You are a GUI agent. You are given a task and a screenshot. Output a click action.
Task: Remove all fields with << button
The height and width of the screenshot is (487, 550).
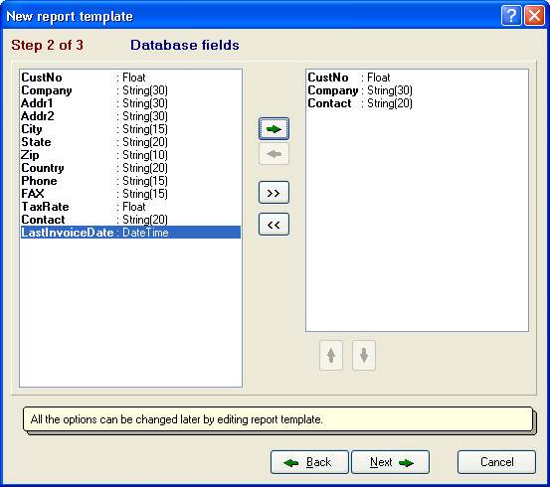tap(274, 224)
